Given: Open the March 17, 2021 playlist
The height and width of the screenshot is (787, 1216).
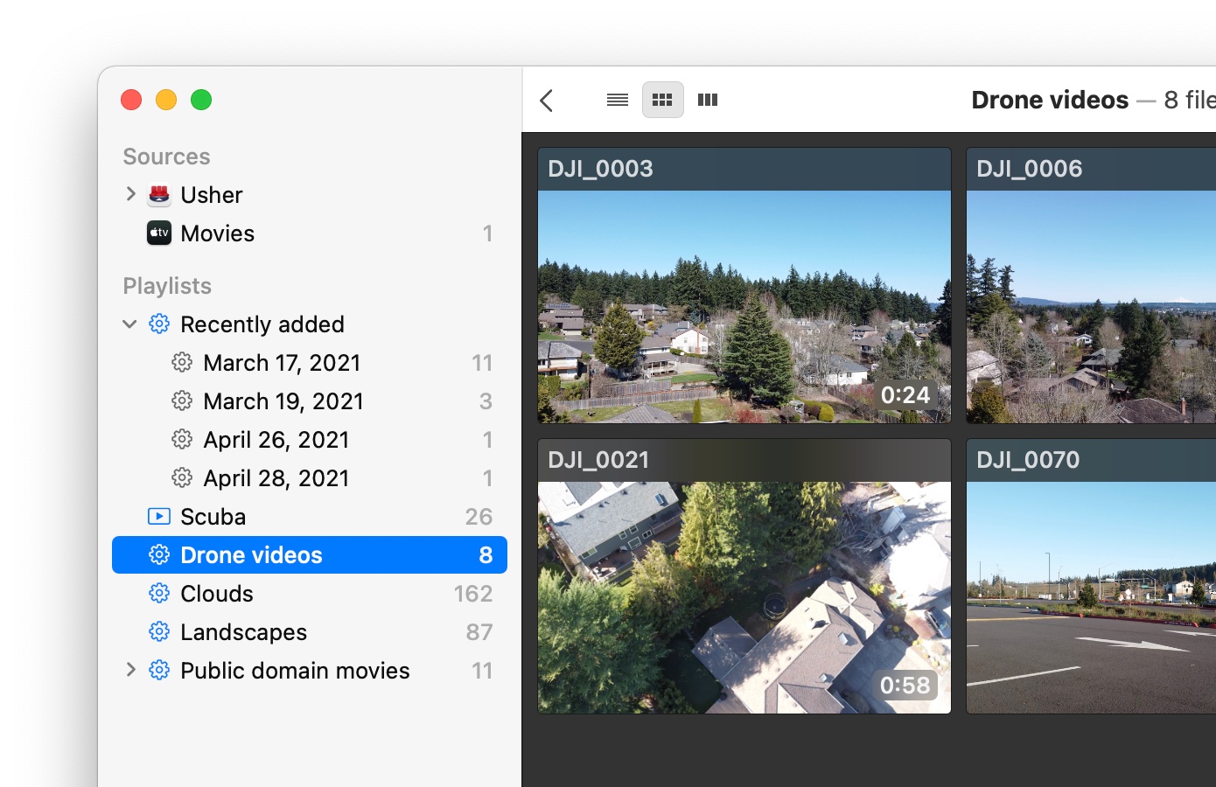Looking at the screenshot, I should [x=310, y=362].
